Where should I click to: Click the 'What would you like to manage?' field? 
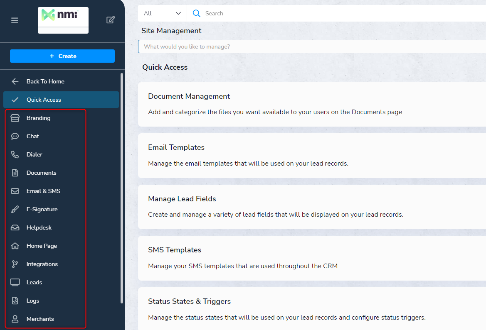pos(312,46)
